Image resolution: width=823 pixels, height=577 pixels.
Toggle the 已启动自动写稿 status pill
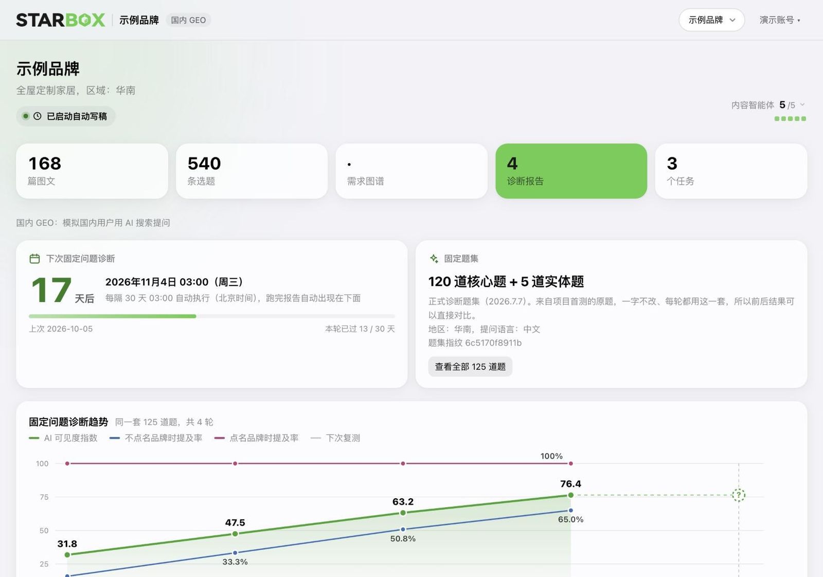pos(65,116)
